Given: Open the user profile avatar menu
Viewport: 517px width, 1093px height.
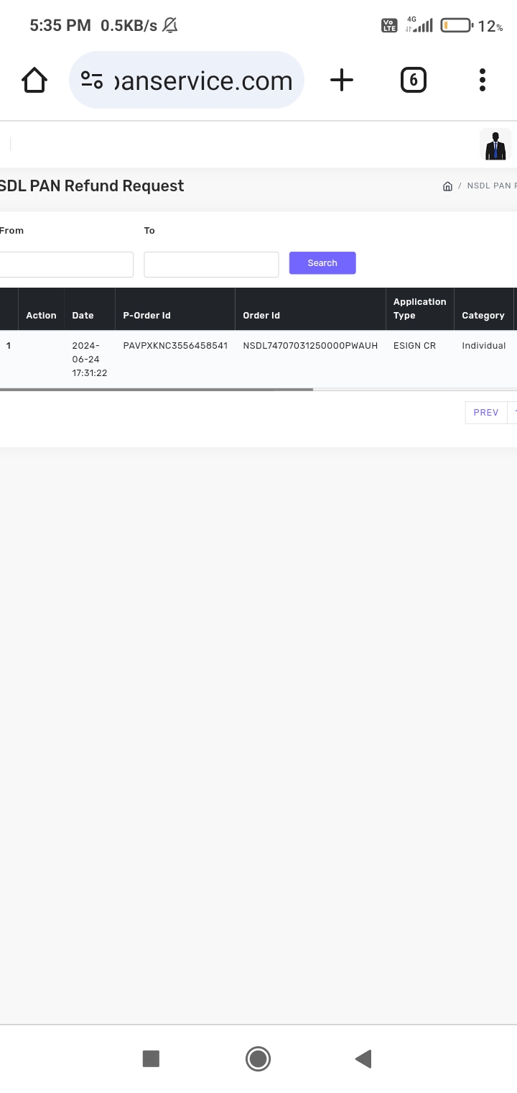Looking at the screenshot, I should coord(495,145).
